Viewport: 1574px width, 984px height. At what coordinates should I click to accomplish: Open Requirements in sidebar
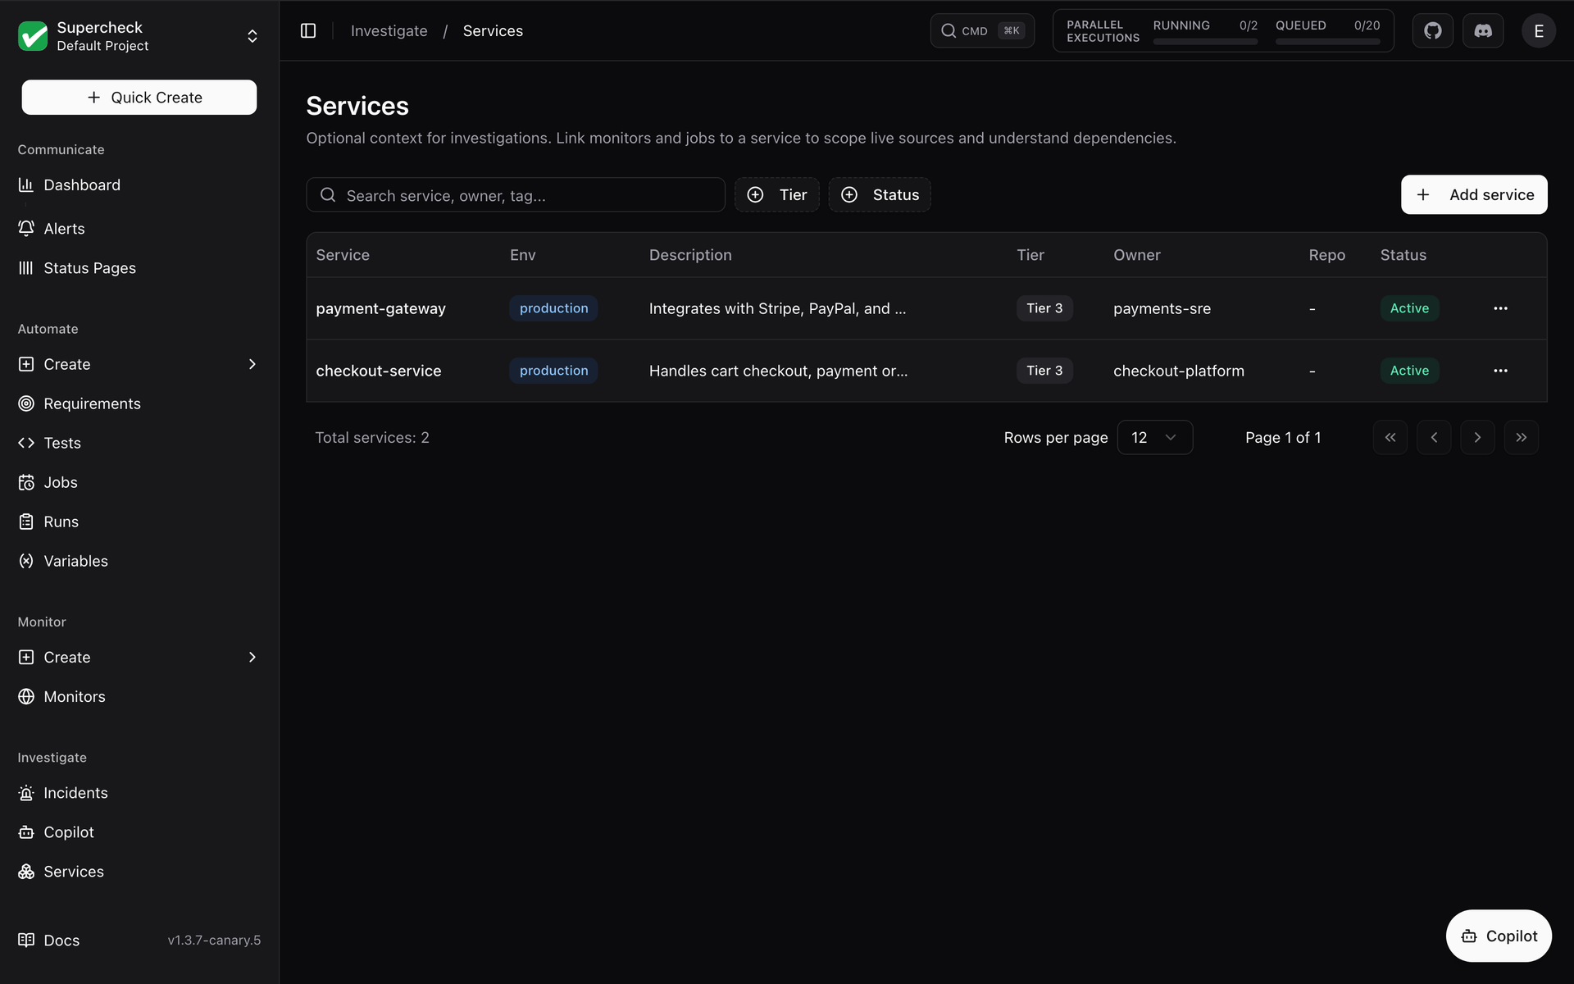tap(139, 403)
